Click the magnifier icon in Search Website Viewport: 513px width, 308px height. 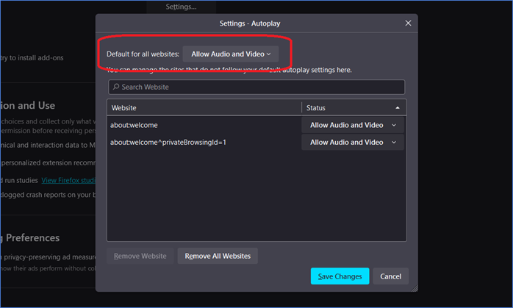pos(115,87)
